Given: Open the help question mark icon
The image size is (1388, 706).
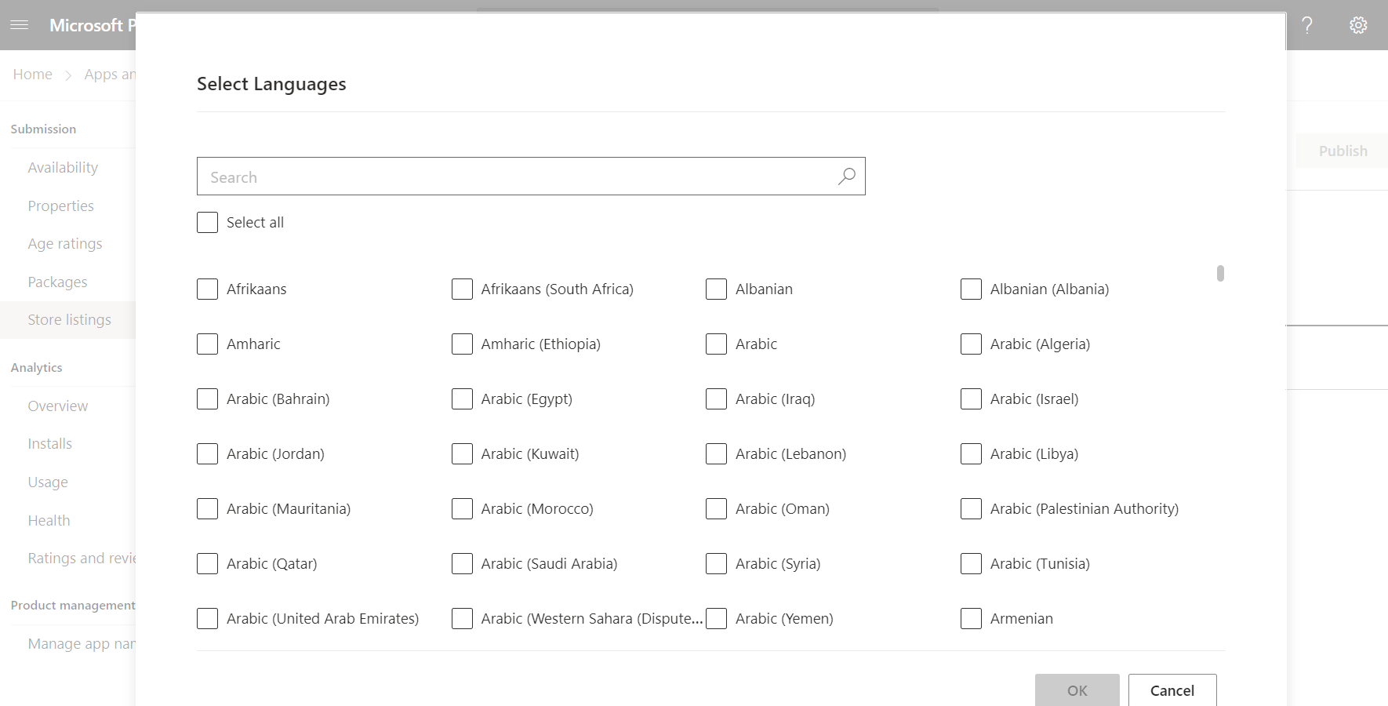Looking at the screenshot, I should tap(1307, 25).
